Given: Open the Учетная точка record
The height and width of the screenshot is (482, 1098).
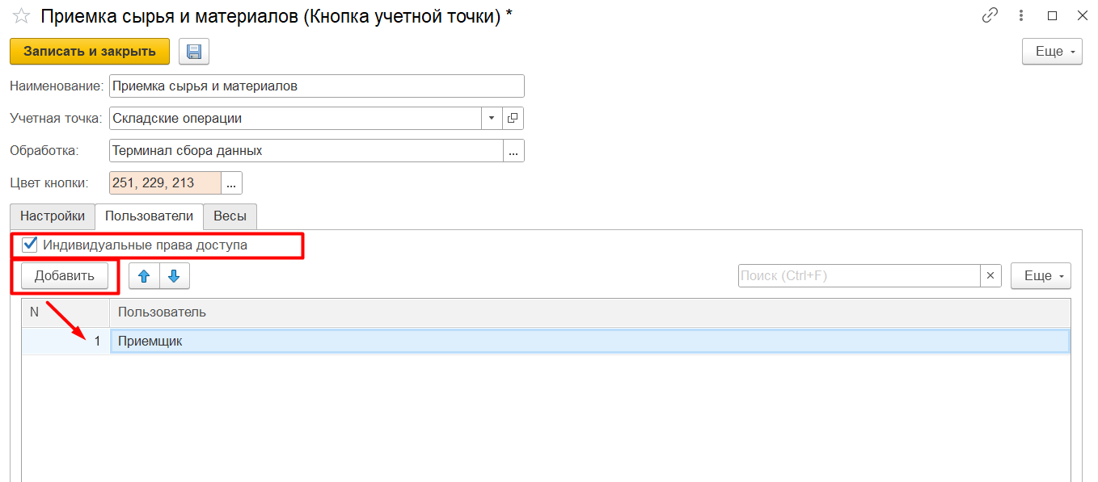Looking at the screenshot, I should click(513, 119).
